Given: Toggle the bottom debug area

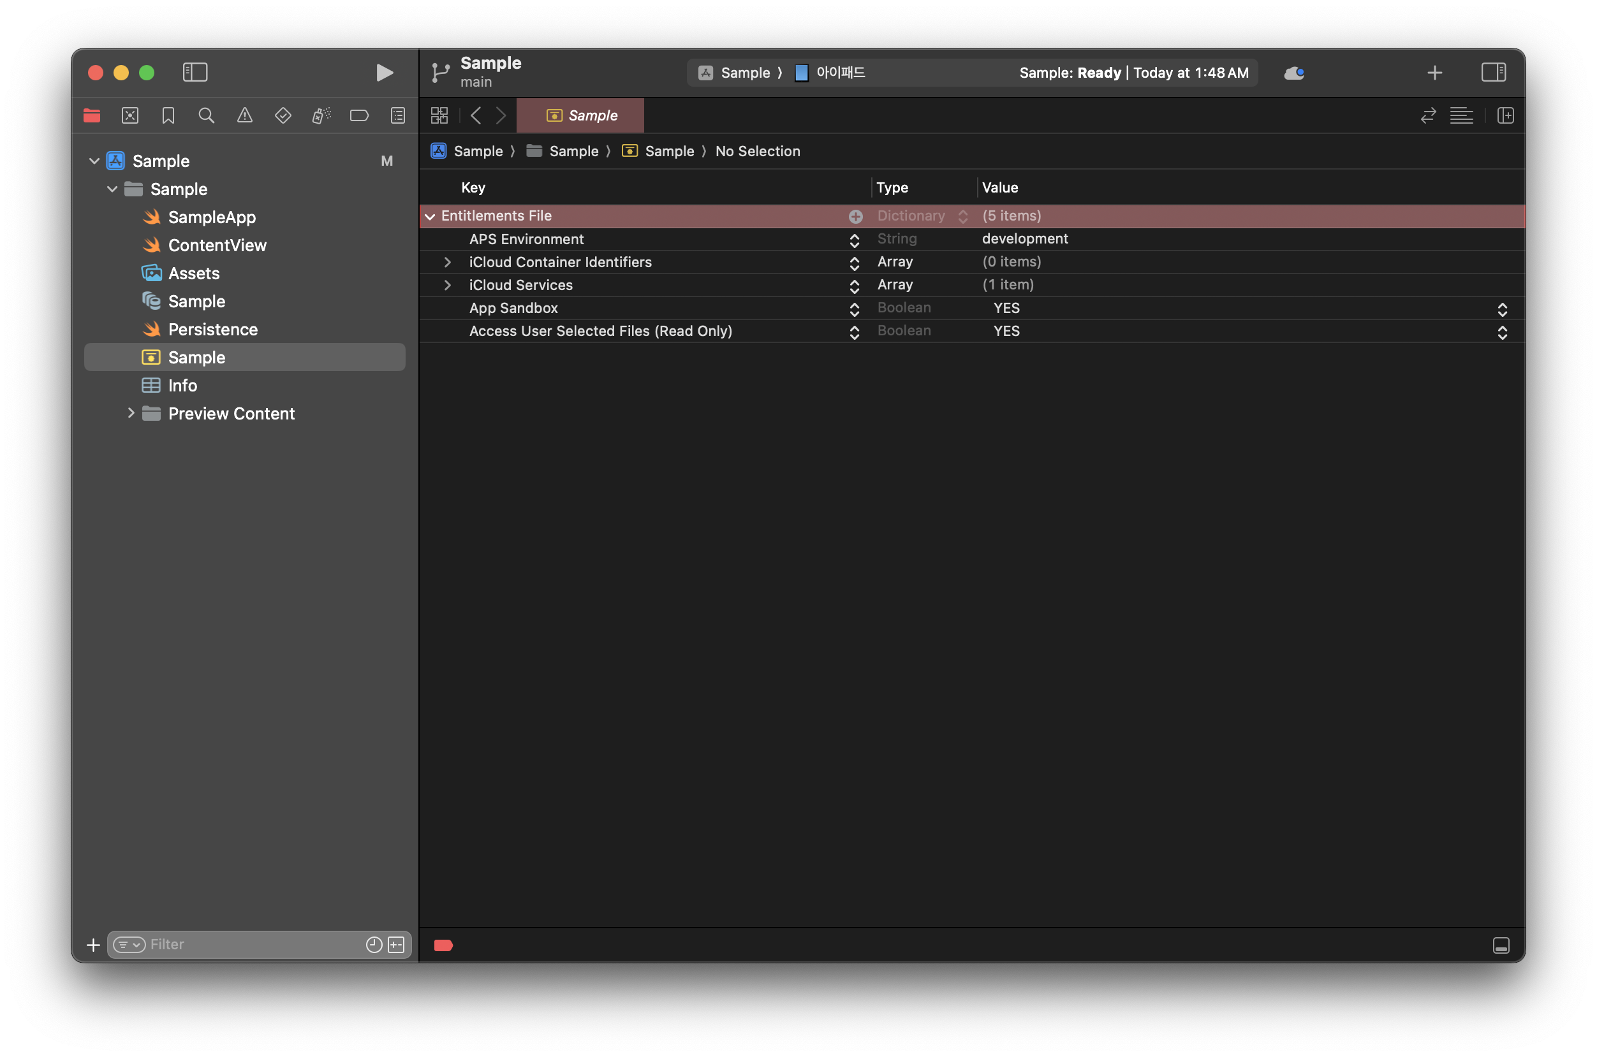Looking at the screenshot, I should (1501, 945).
